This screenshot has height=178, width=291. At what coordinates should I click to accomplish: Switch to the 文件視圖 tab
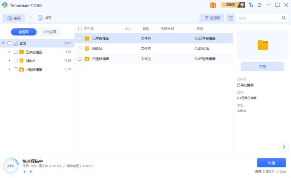pos(49,32)
